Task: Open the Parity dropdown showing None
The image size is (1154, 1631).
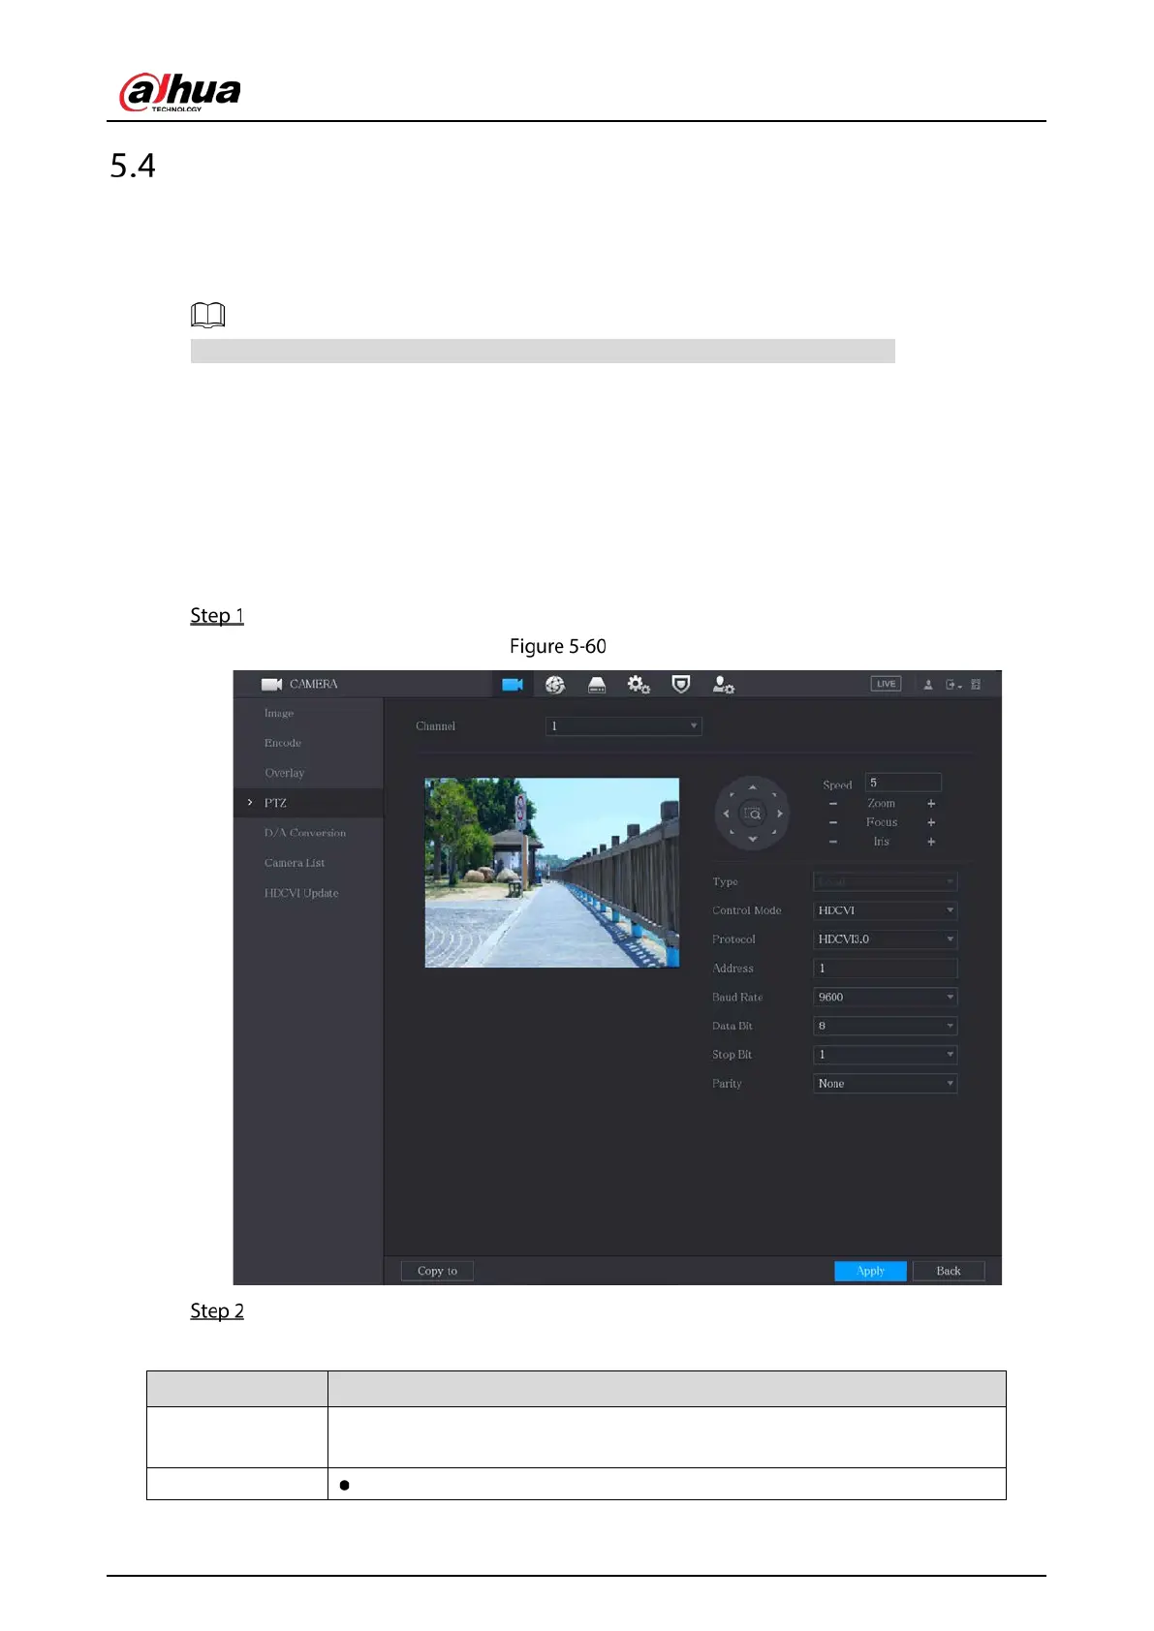Action: tap(885, 1084)
